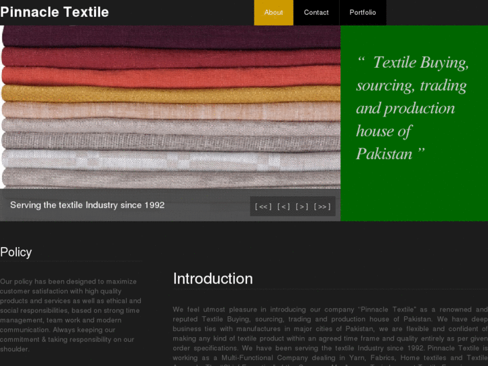488x366 pixels.
Task: Open the Contact page
Action: (316, 13)
